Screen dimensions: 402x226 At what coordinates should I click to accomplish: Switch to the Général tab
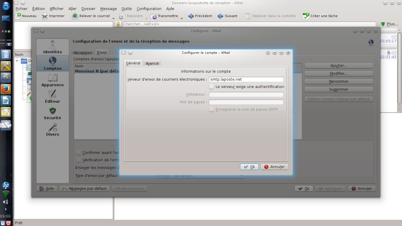(x=133, y=63)
